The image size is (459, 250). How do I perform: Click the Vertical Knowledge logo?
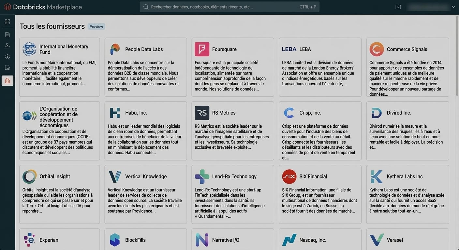pos(115,176)
